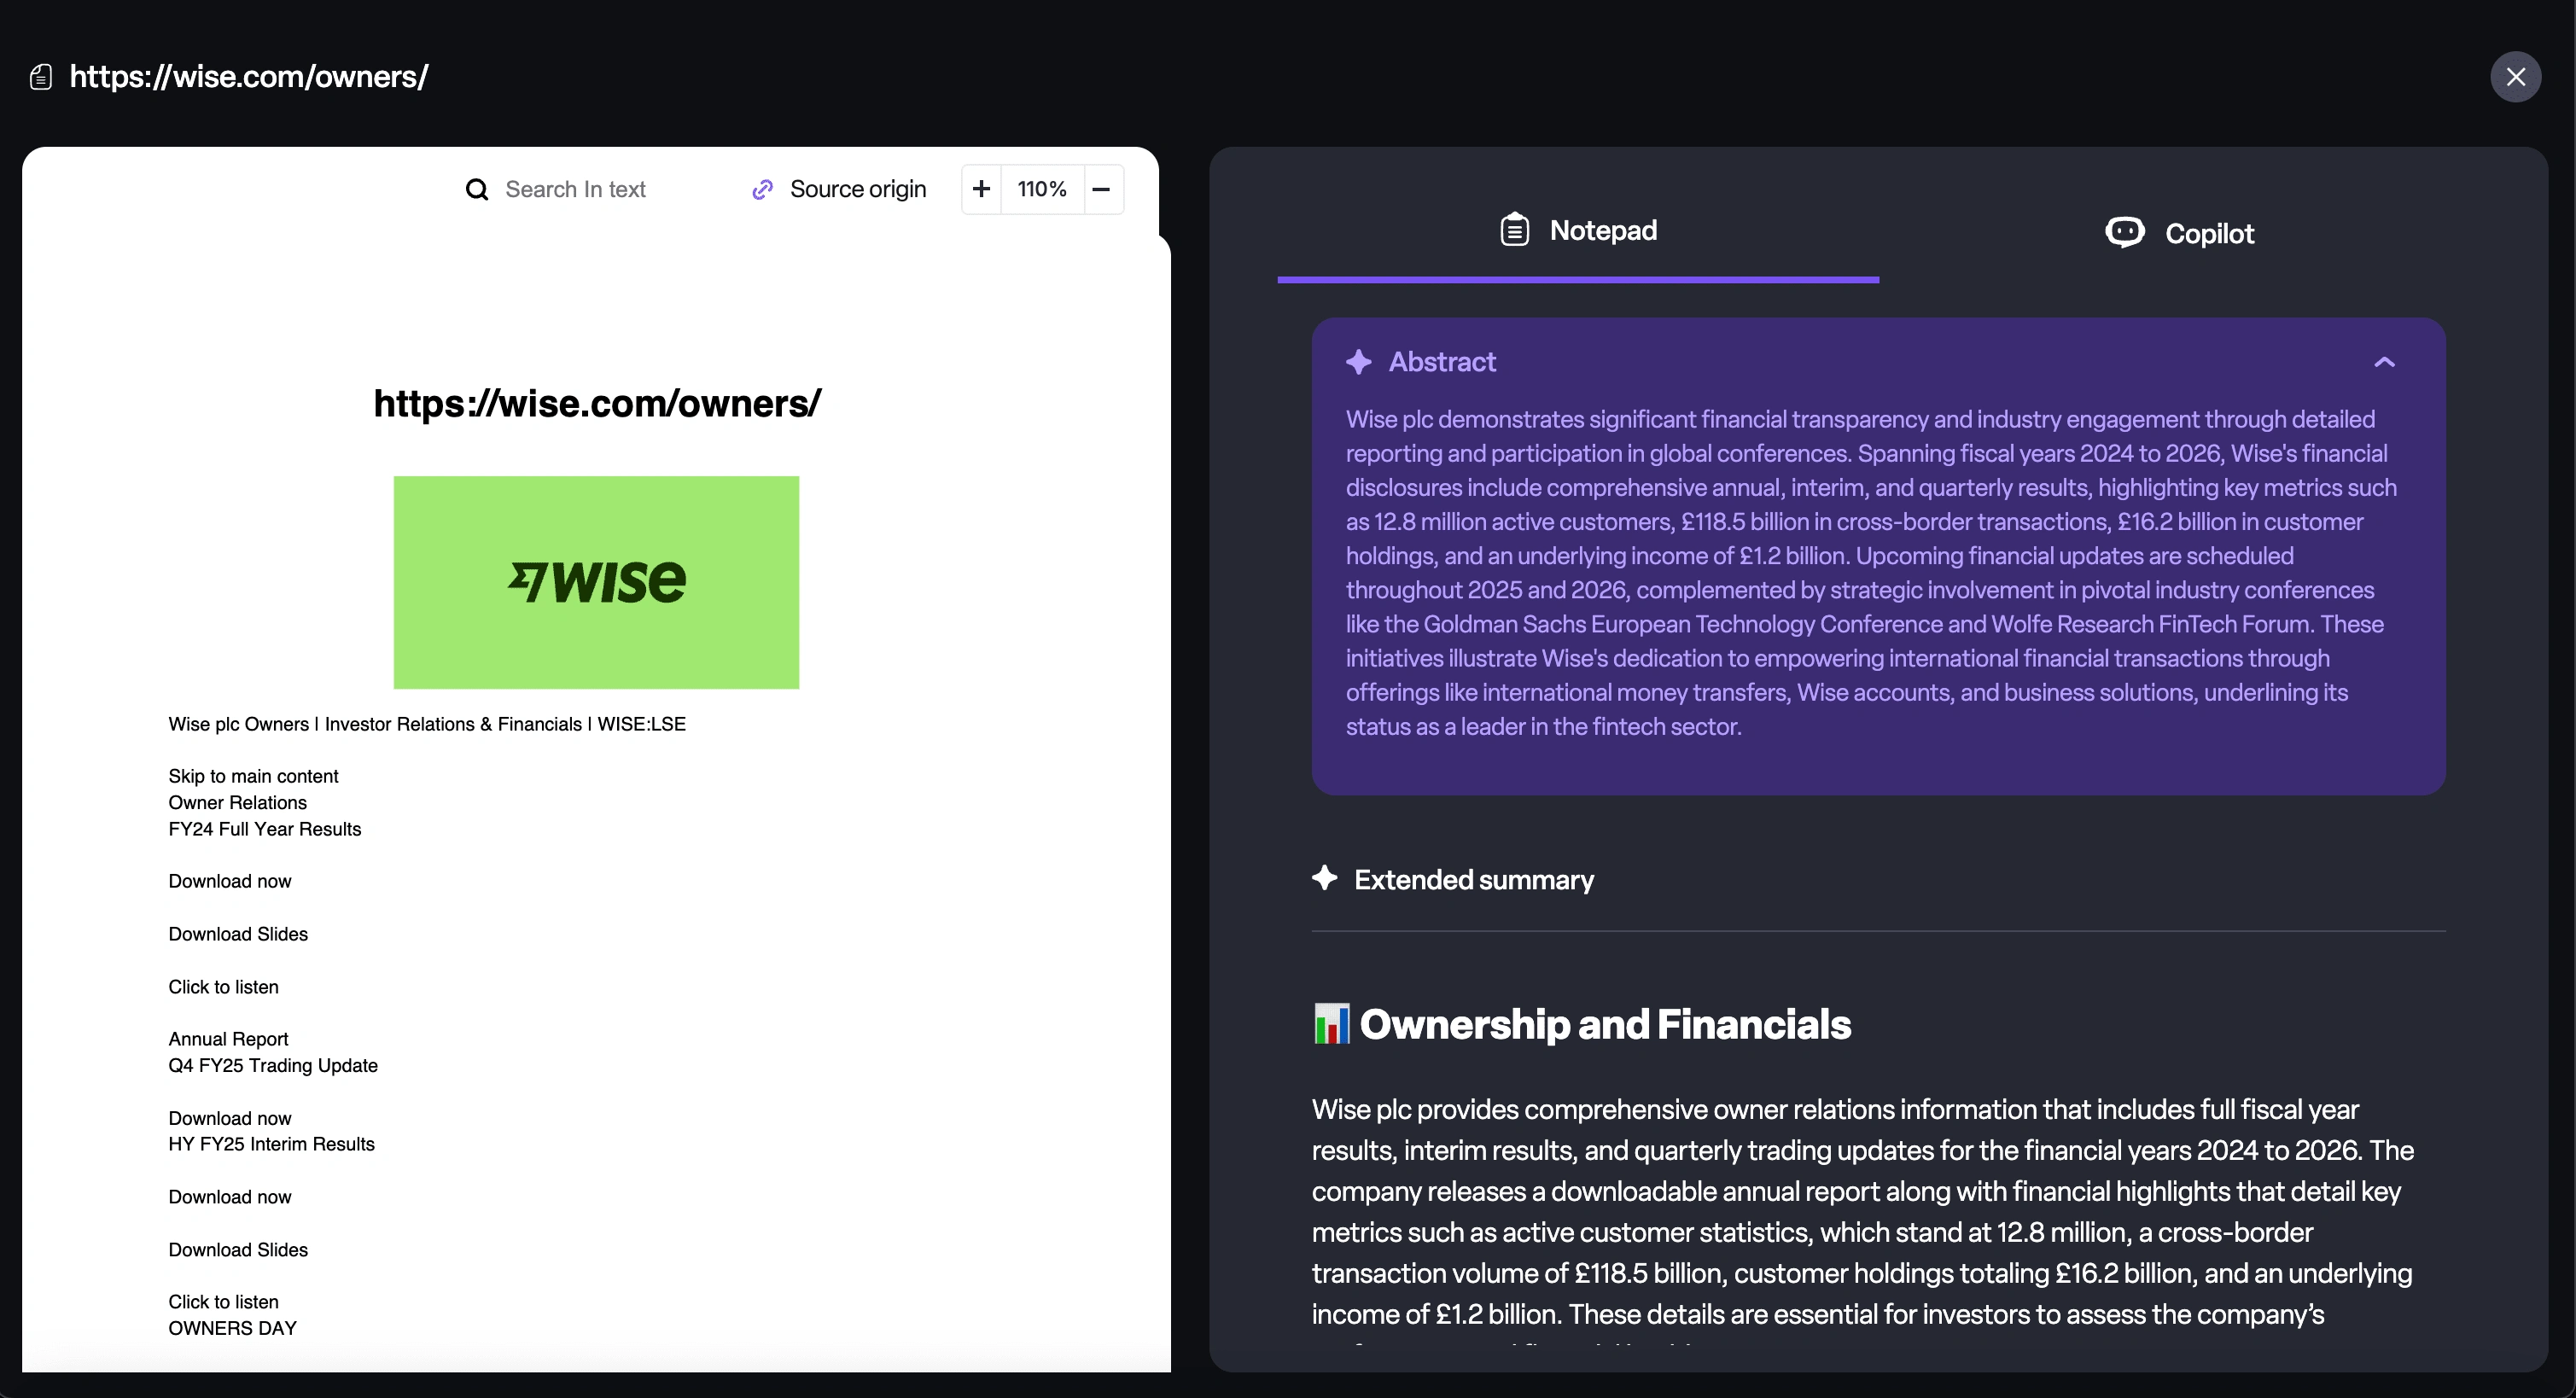The image size is (2576, 1398).
Task: Click the Notepad clipboard icon
Action: [x=1514, y=230]
